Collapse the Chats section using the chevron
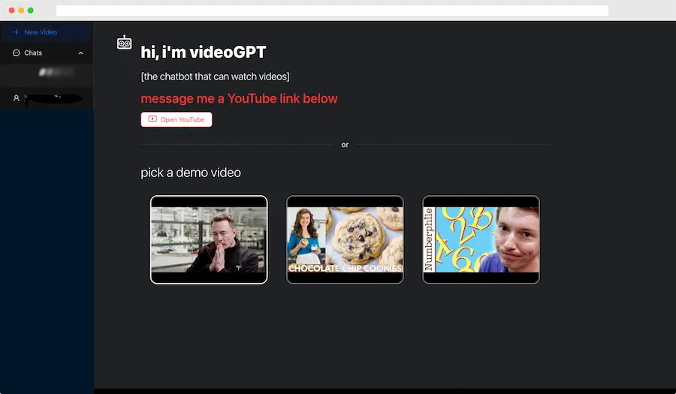Screen dimensions: 676x394 click(x=80, y=53)
